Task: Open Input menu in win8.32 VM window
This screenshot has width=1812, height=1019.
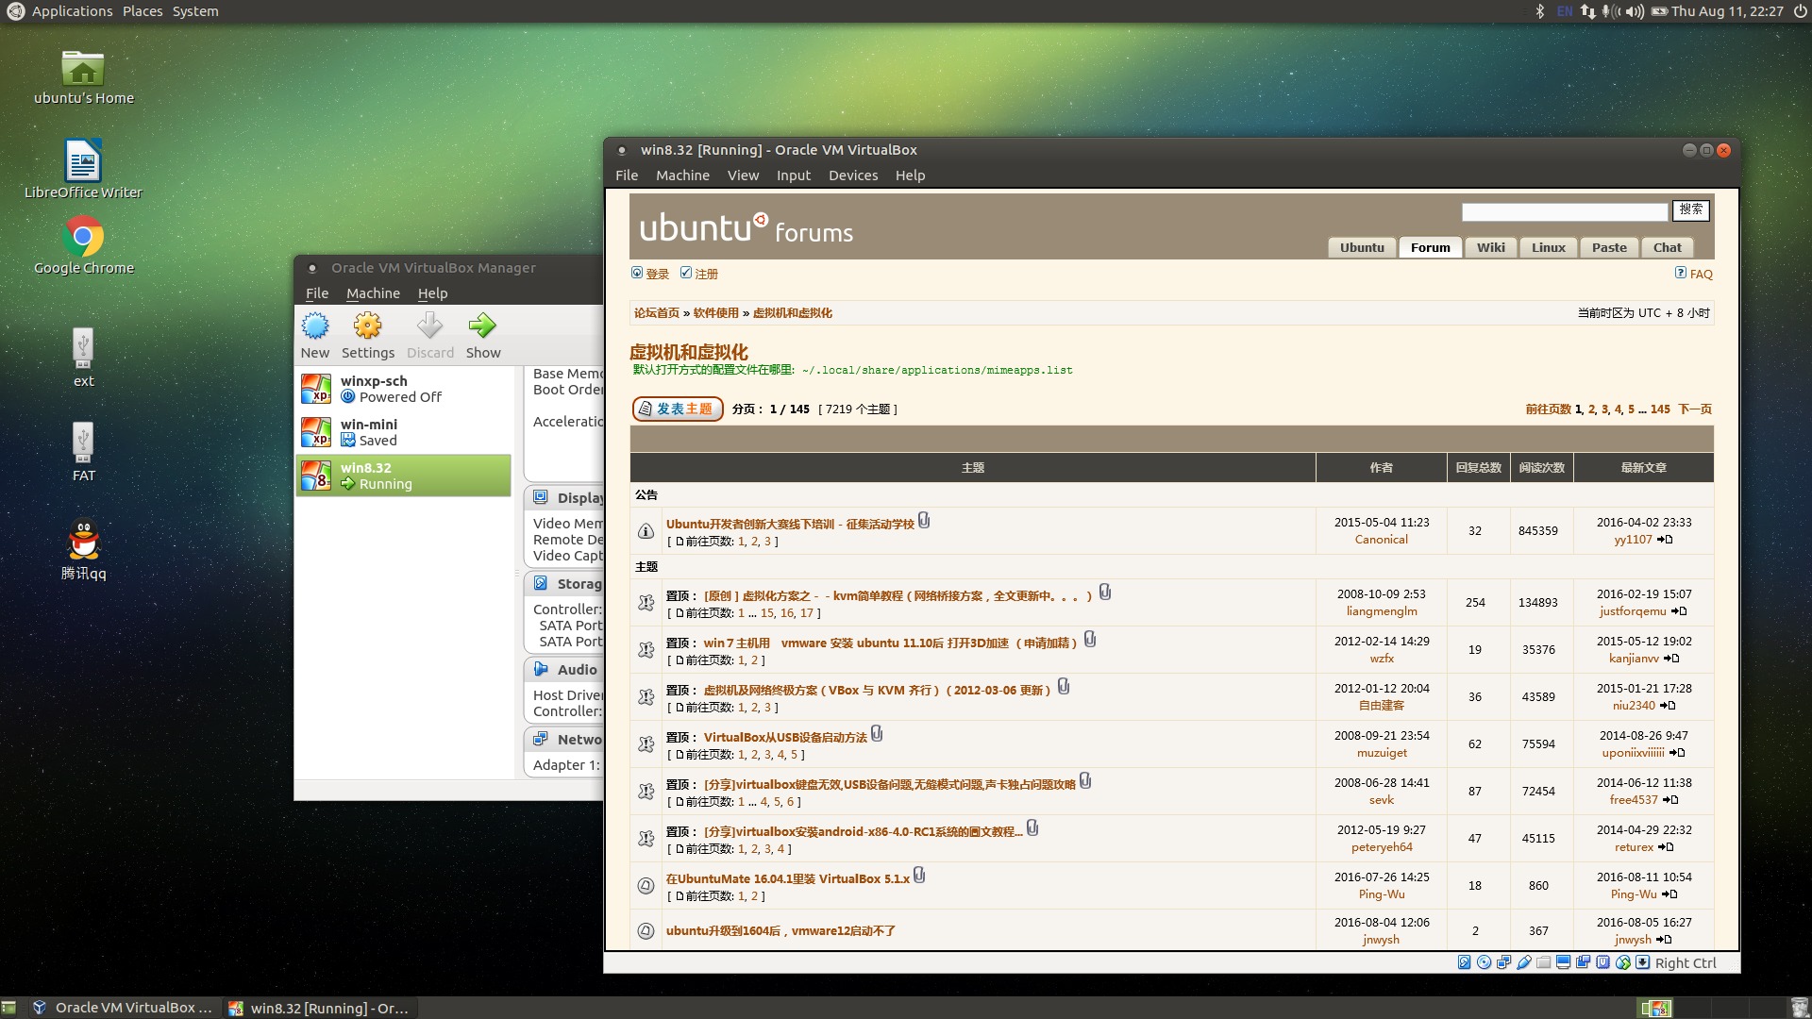Action: click(794, 175)
